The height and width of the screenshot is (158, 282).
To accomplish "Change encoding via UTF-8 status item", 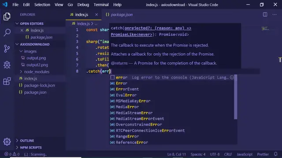I will click(x=215, y=154).
